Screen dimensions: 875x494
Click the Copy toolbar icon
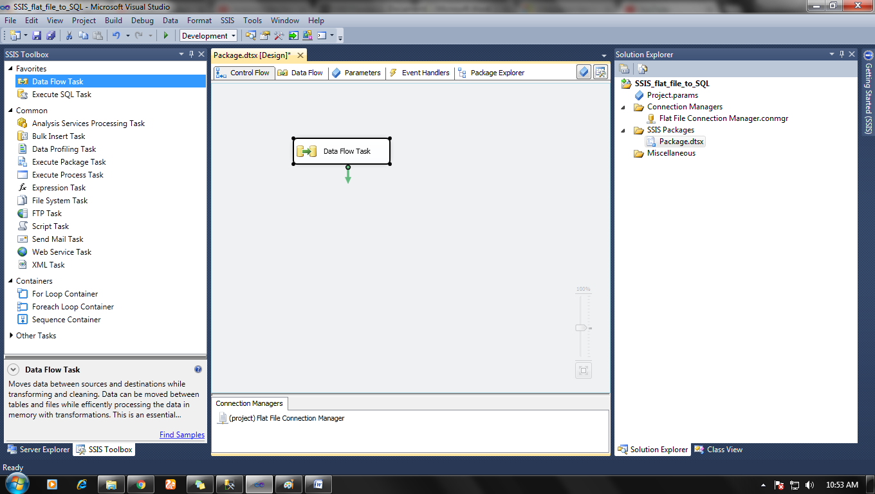83,35
